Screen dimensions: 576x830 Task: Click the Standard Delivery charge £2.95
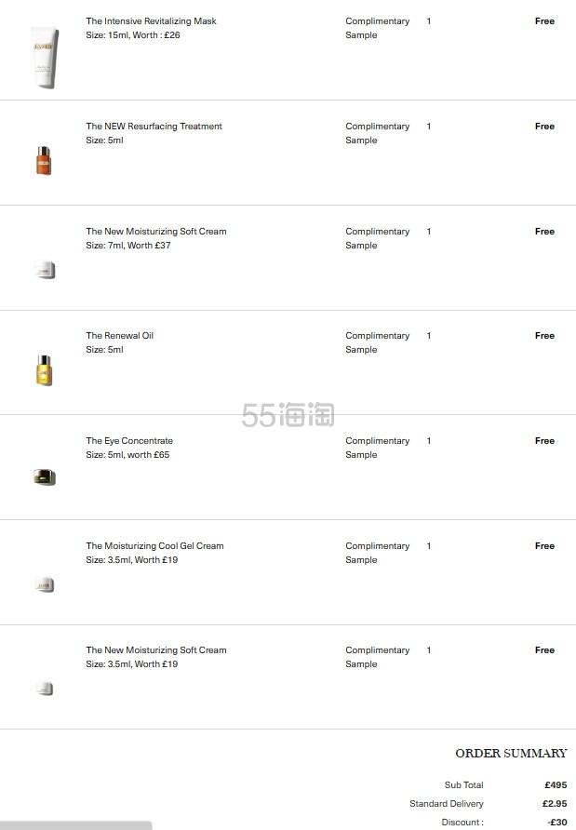(555, 804)
